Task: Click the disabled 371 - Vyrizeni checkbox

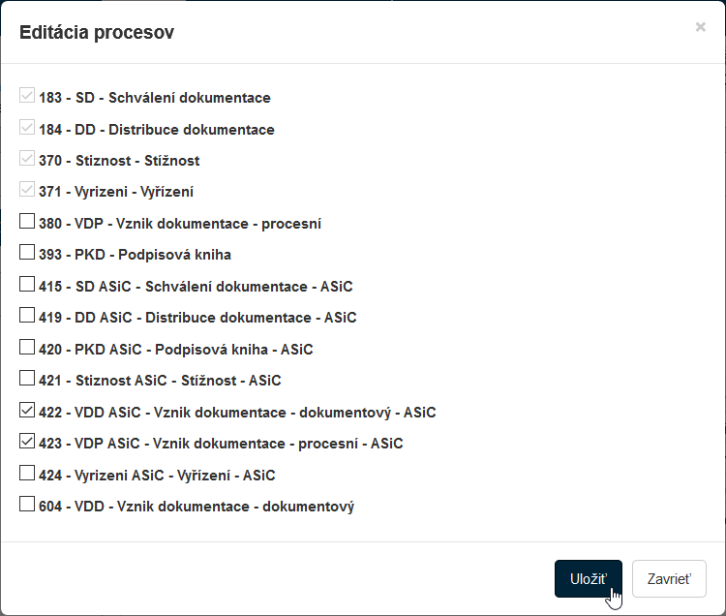Action: coord(27,191)
